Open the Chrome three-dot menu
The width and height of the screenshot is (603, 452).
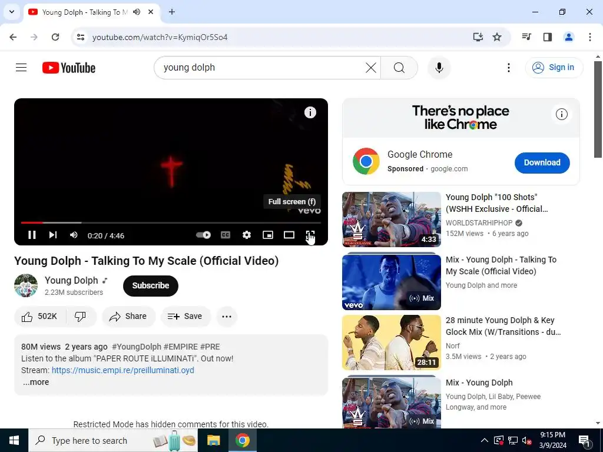(589, 37)
